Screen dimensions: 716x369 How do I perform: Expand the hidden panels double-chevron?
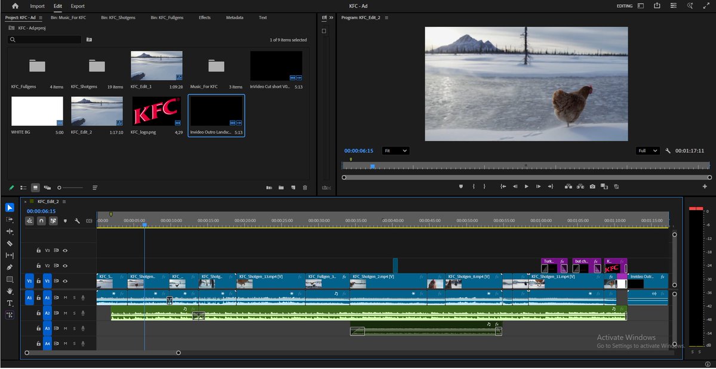tap(331, 17)
